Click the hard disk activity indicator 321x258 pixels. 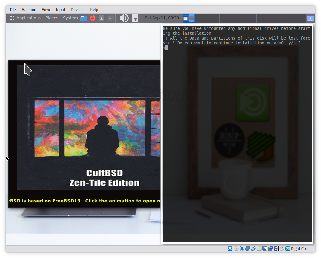click(230, 249)
